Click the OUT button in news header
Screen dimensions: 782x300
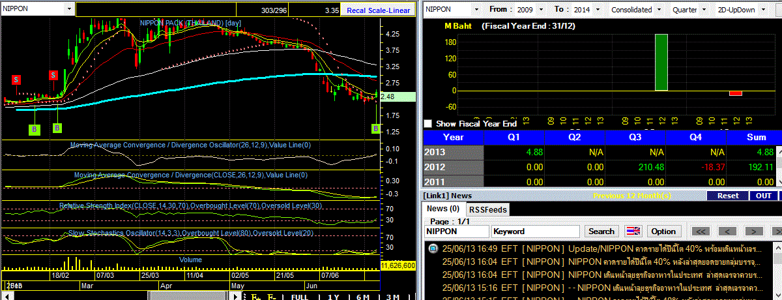pyautogui.click(x=763, y=195)
